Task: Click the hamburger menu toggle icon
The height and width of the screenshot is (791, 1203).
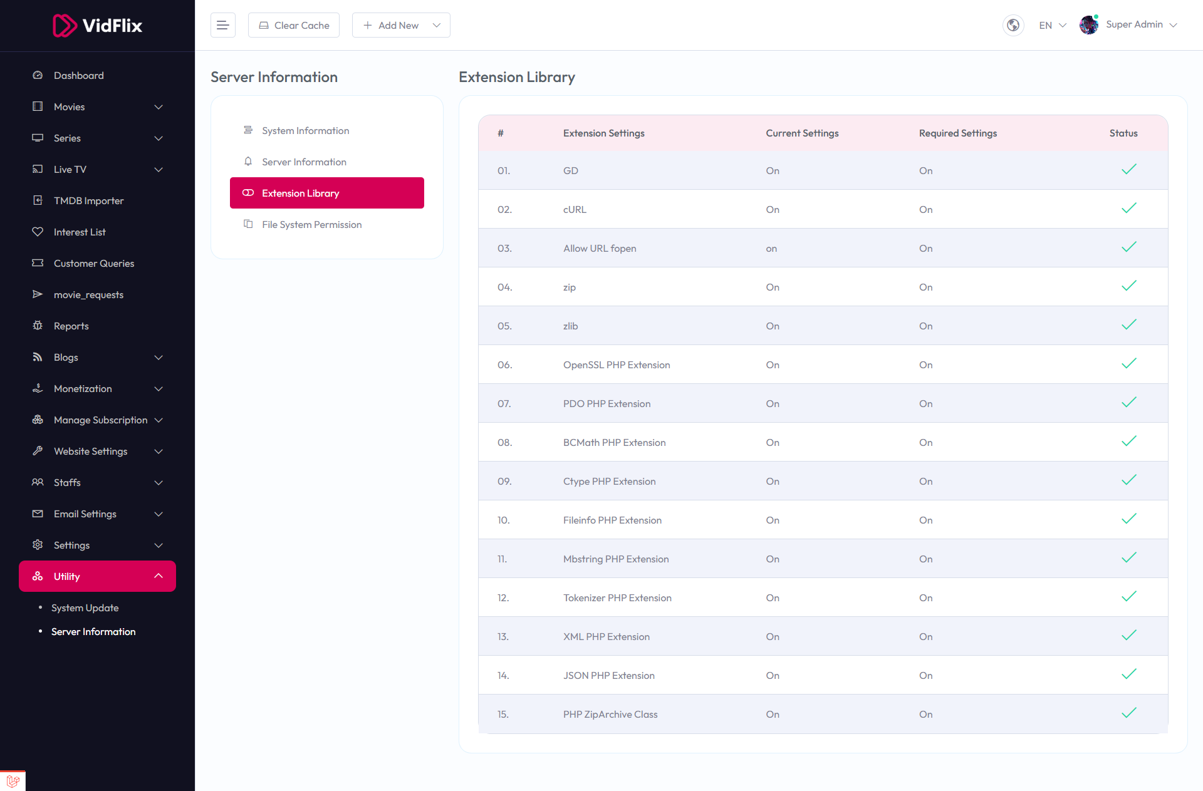Action: point(222,25)
